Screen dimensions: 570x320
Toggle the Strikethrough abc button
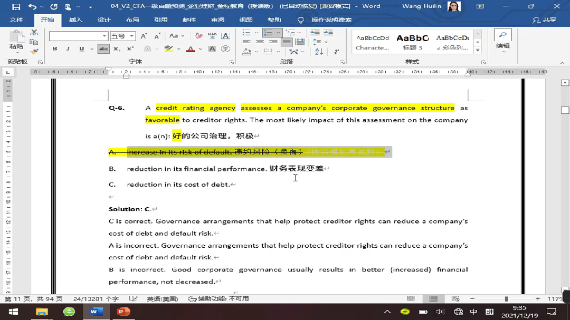[x=103, y=49]
